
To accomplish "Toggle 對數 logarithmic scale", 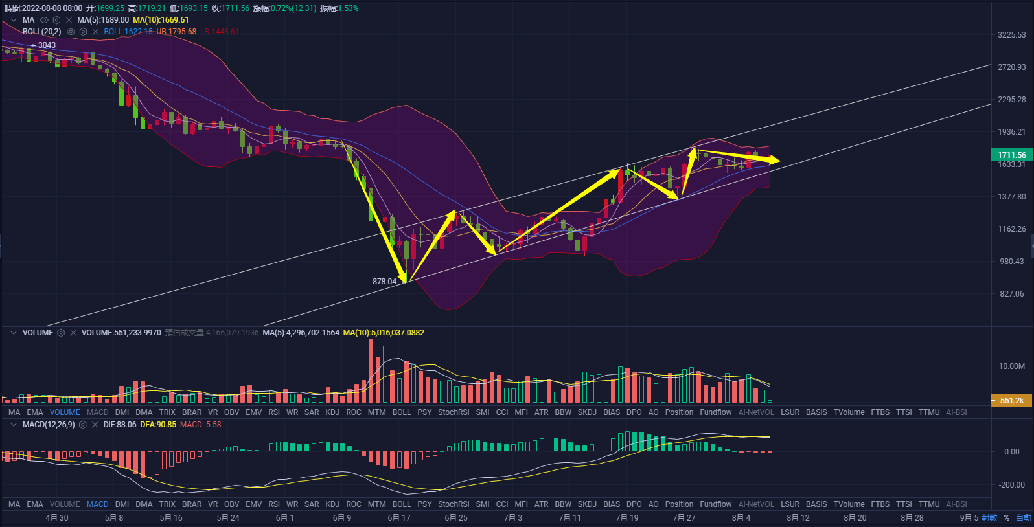I will 989,518.
